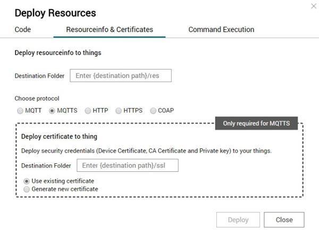The width and height of the screenshot is (319, 234).
Task: Select the MQTT protocol radio button
Action: [20, 111]
